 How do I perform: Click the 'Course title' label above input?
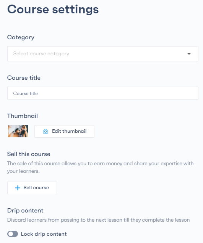pyautogui.click(x=24, y=78)
